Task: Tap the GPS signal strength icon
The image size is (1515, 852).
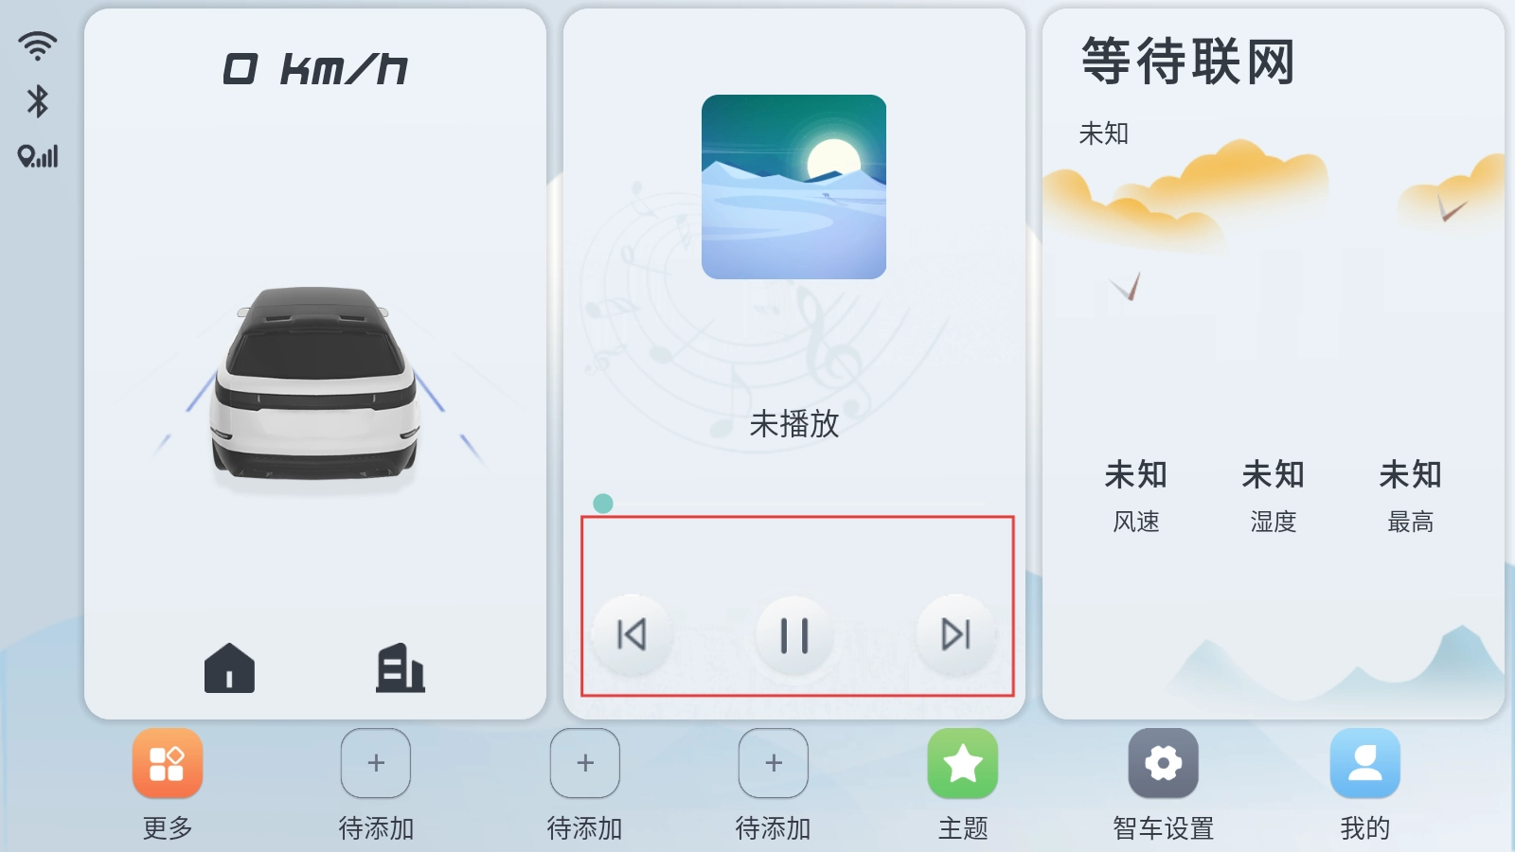Action: click(38, 156)
